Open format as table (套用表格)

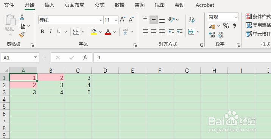coord(258,25)
